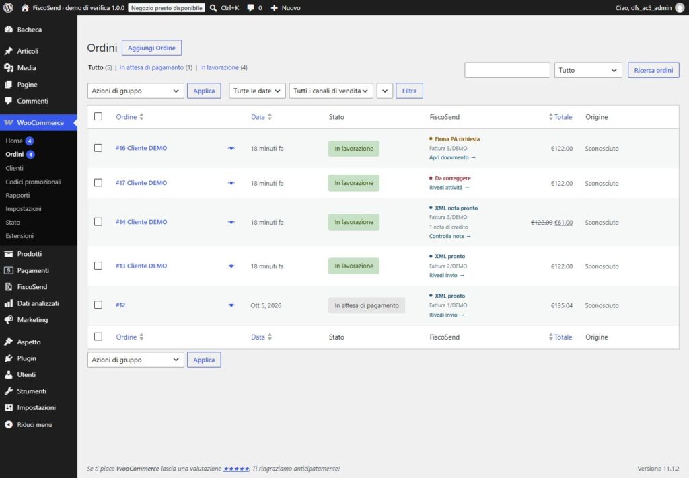Filter by In attesa di pagamento tab

click(x=151, y=67)
